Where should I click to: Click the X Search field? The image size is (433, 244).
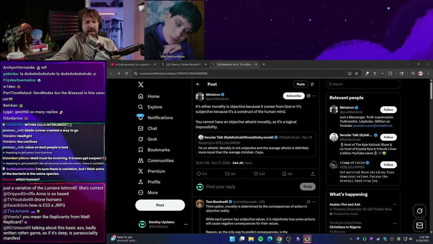pos(363,84)
